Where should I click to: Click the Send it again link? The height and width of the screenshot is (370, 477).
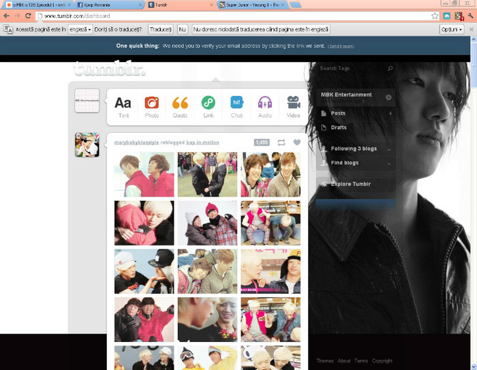341,46
